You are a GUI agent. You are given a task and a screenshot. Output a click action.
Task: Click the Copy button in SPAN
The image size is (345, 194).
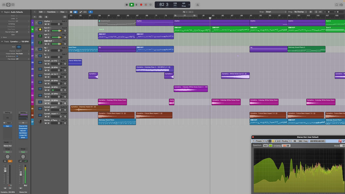305,141
